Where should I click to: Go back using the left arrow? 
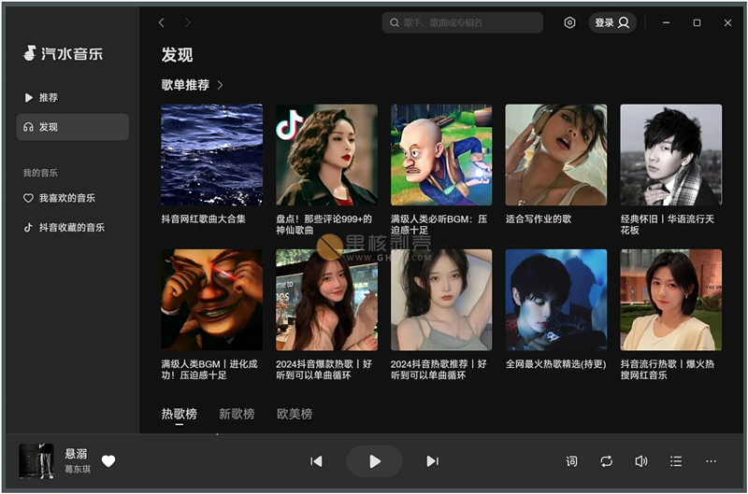(162, 22)
